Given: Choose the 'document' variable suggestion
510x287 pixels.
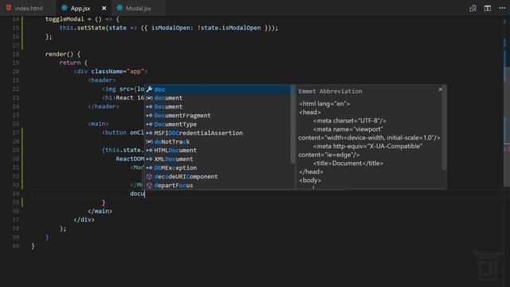Looking at the screenshot, I should 218,98.
